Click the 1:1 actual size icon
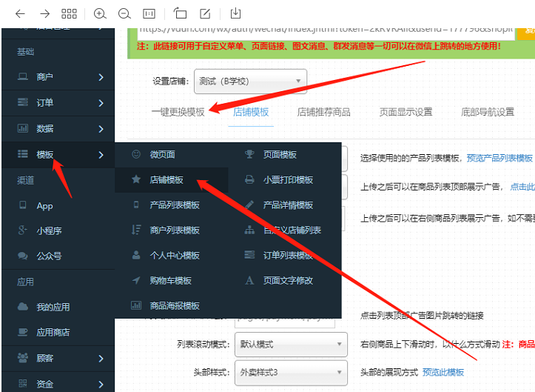Viewport: 535px width, 392px height. point(149,13)
